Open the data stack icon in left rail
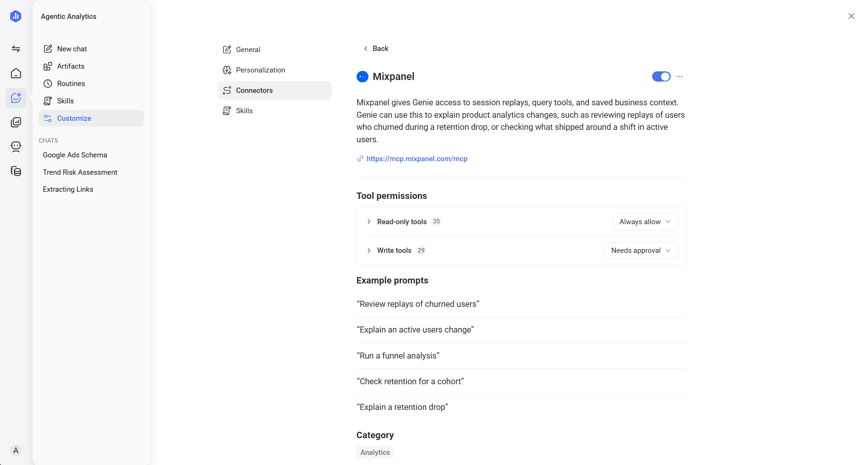866x465 pixels. click(16, 171)
